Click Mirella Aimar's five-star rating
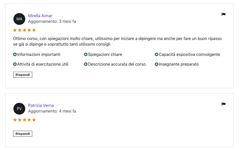 coord(24,30)
